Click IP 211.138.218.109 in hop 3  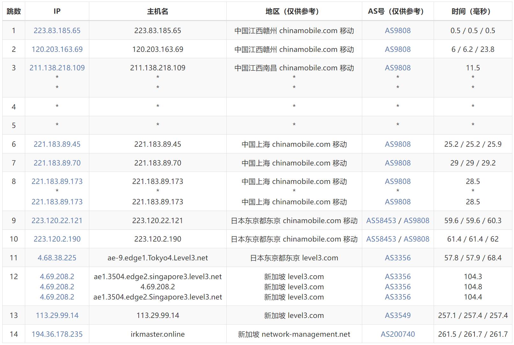(x=57, y=68)
